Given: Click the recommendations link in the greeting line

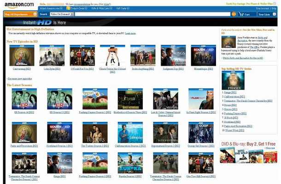Looking at the screenshot, I should point(82,4).
